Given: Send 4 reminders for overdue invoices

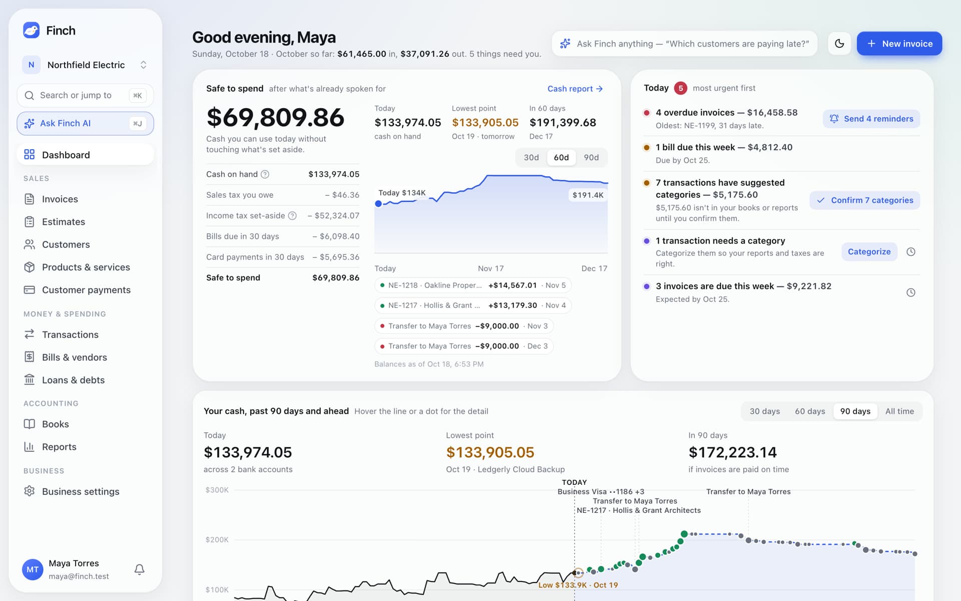Looking at the screenshot, I should 871,119.
